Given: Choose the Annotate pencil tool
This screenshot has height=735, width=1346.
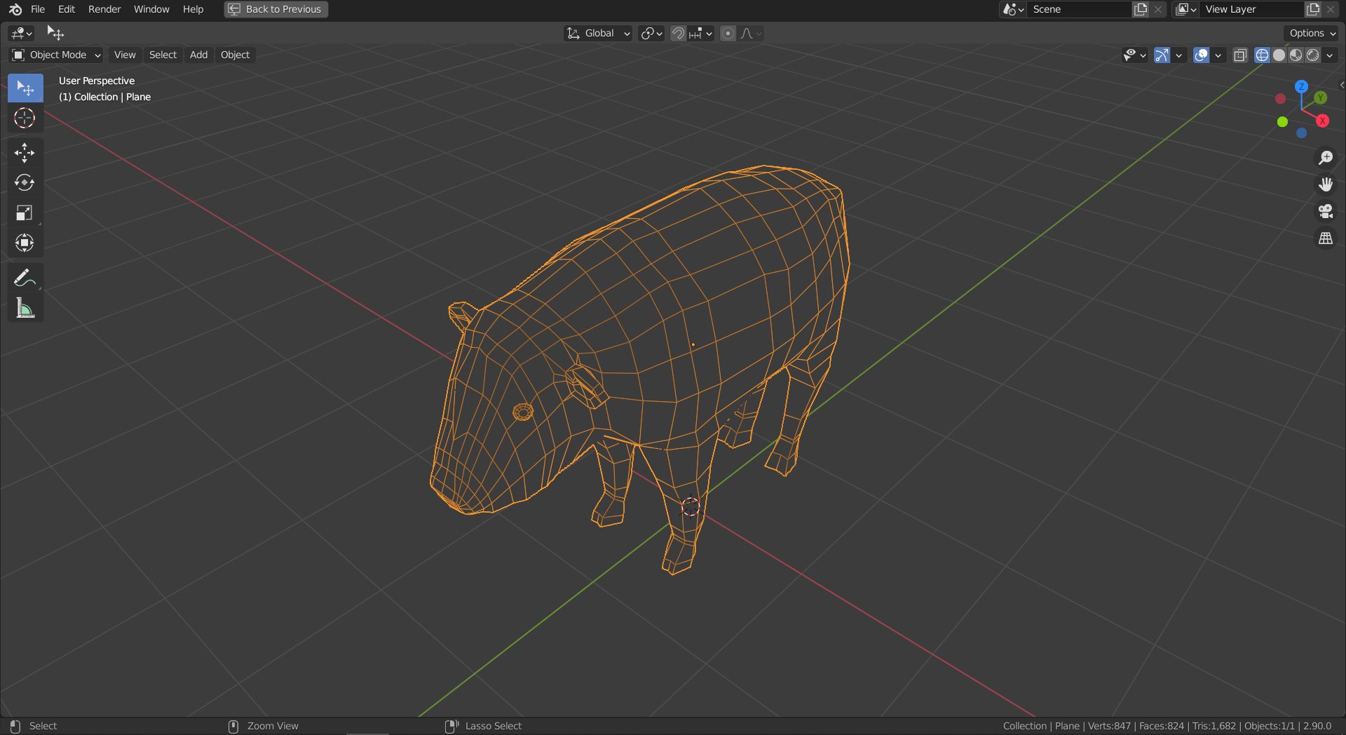Looking at the screenshot, I should pos(25,278).
